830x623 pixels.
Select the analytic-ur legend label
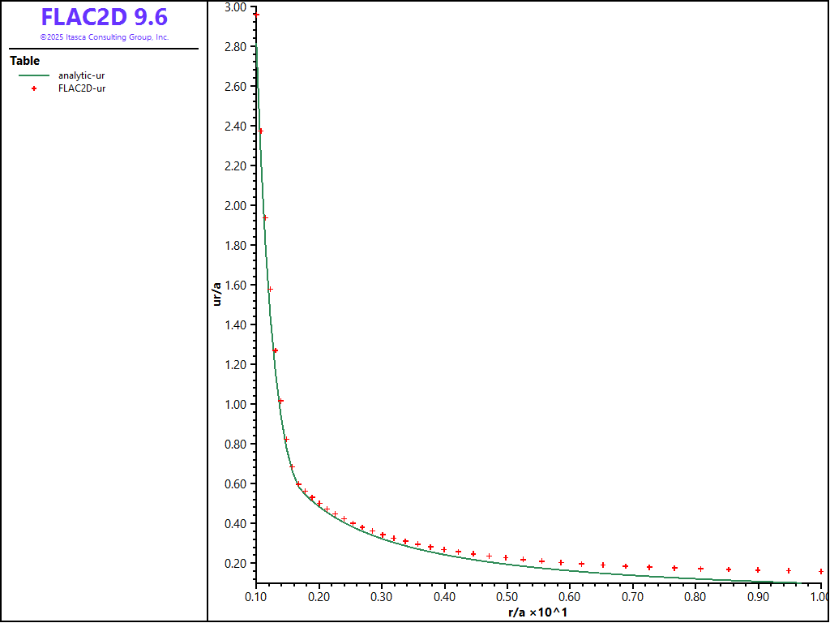[x=81, y=75]
